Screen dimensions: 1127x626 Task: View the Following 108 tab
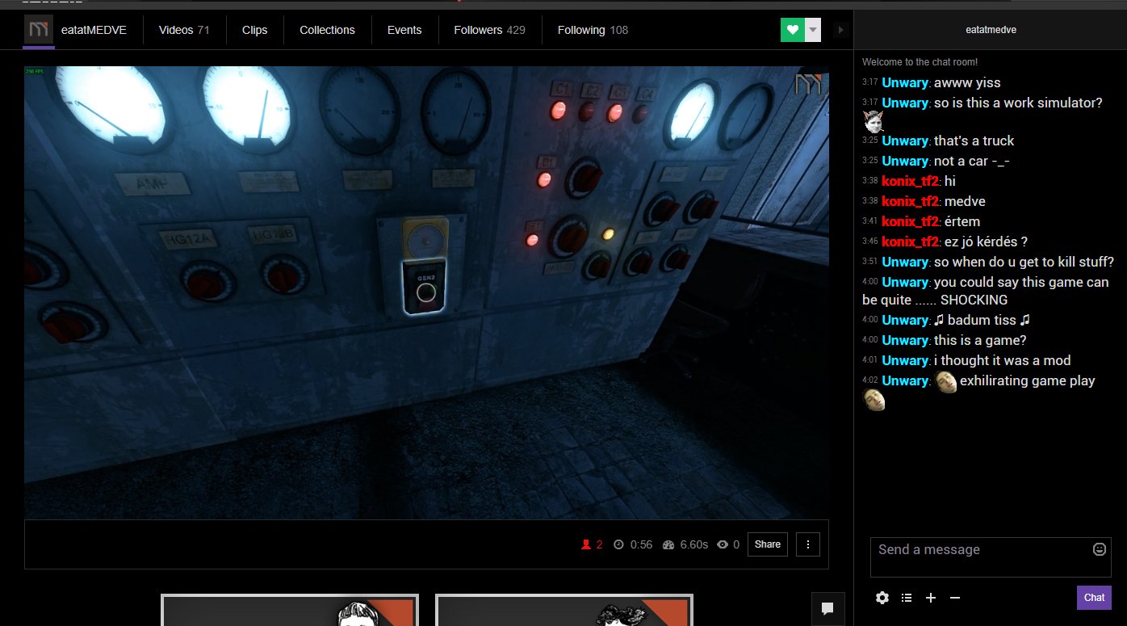click(593, 30)
